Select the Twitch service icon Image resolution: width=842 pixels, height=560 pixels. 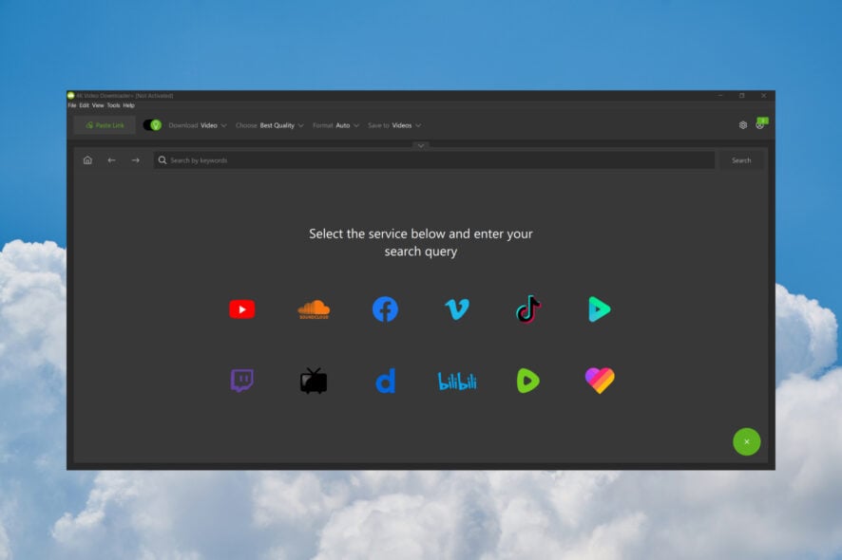241,381
